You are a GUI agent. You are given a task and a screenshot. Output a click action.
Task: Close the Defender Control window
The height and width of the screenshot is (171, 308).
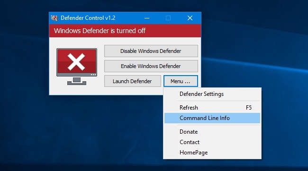click(190, 18)
